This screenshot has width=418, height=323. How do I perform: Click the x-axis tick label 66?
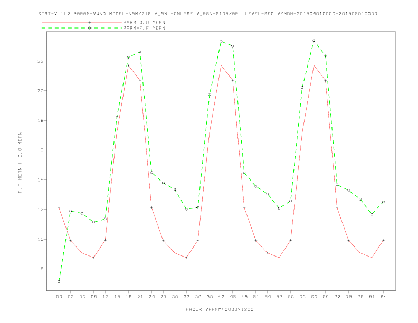coord(314,297)
